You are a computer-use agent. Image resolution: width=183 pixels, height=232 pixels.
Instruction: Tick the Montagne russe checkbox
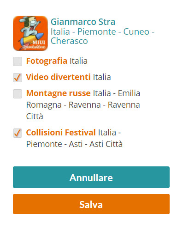click(x=18, y=94)
